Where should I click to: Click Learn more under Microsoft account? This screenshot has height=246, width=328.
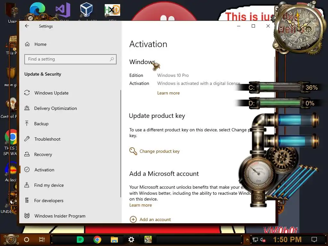(x=141, y=205)
